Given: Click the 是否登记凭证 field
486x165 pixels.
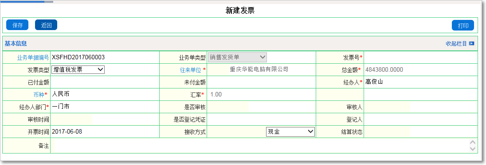Looking at the screenshot, I should [261, 119].
